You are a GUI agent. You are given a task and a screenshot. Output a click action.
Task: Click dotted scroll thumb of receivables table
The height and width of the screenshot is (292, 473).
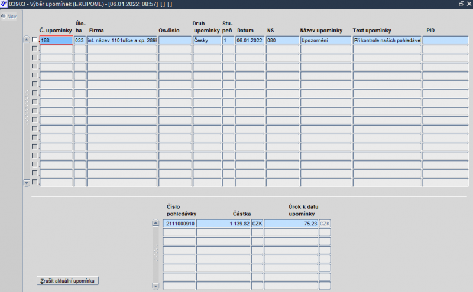coord(155,252)
